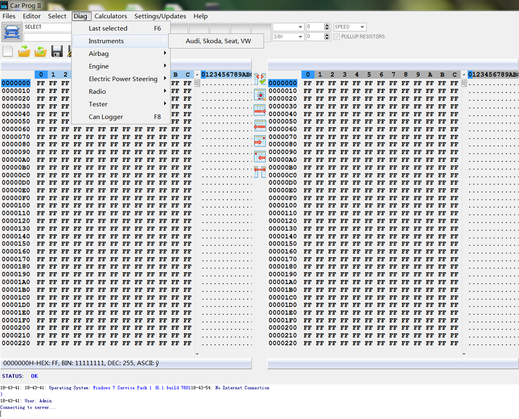This screenshot has width=519, height=419.
Task: Open the Calculators menu
Action: [111, 16]
